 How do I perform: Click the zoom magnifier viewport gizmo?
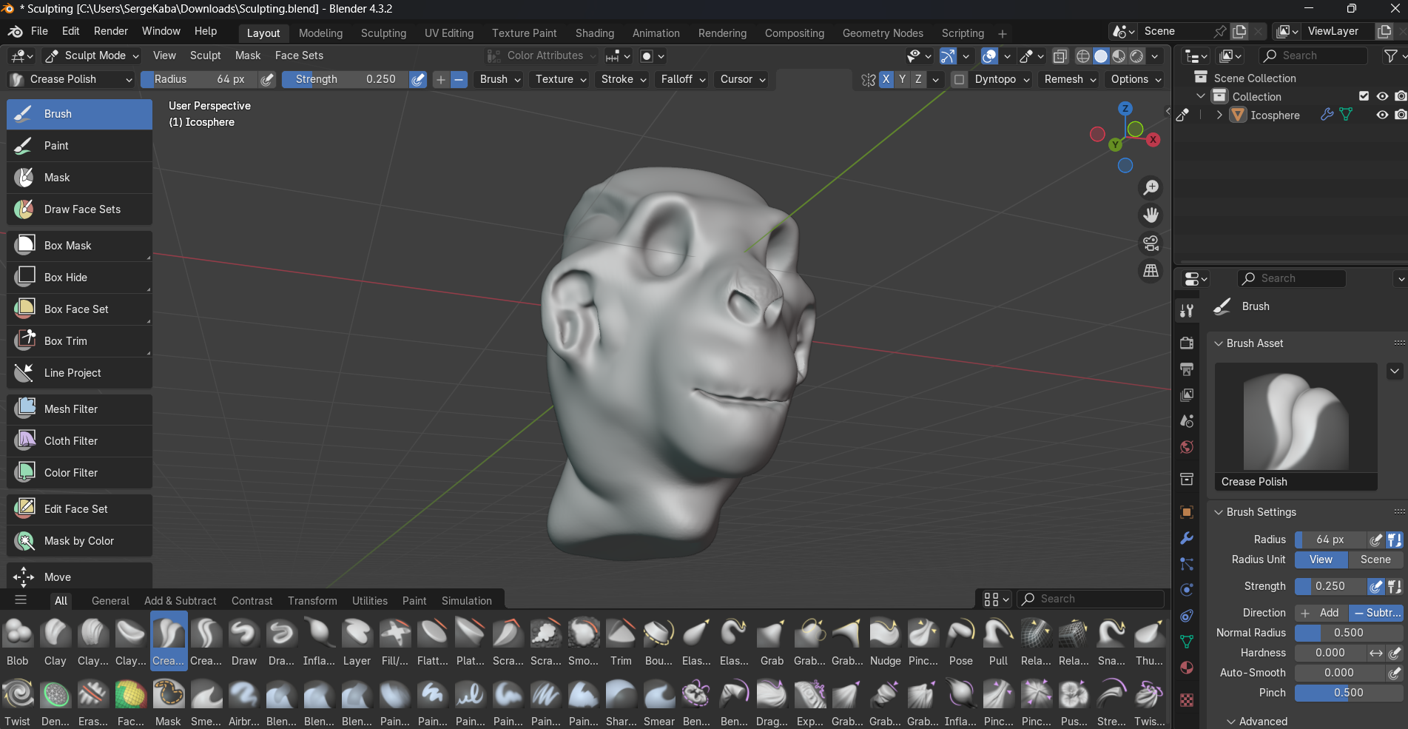(1151, 188)
